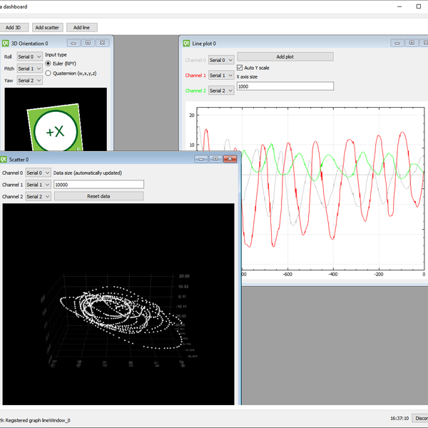The width and height of the screenshot is (428, 428).
Task: Open Scatter Channel 2 serial dropdown
Action: tap(39, 196)
